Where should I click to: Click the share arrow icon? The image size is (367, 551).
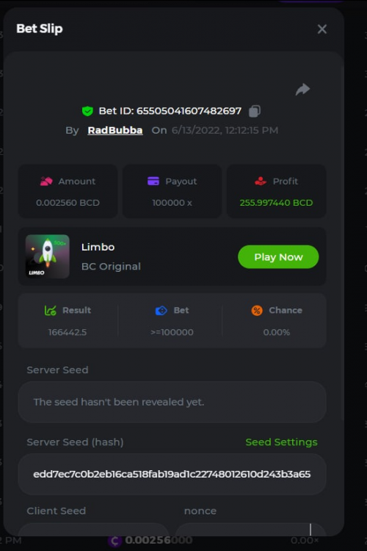click(302, 89)
